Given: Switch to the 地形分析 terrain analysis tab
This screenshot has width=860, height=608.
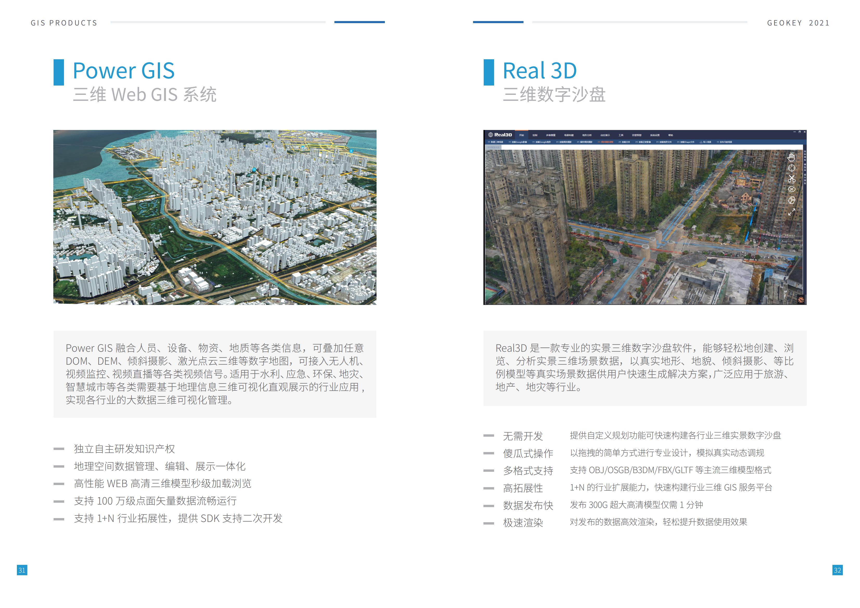Looking at the screenshot, I should (587, 135).
